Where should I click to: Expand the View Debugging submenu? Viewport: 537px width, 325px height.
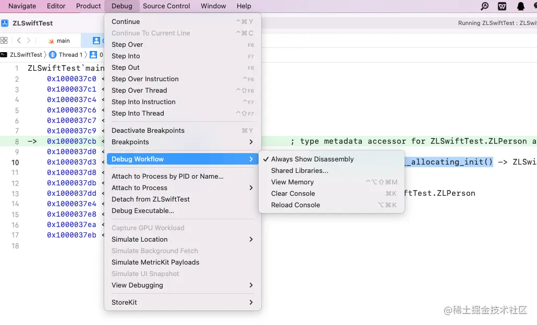point(182,285)
